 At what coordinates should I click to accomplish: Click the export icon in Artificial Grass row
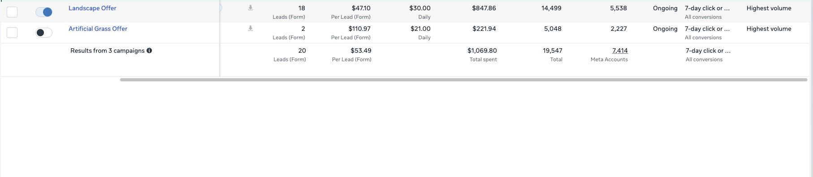coord(251,28)
